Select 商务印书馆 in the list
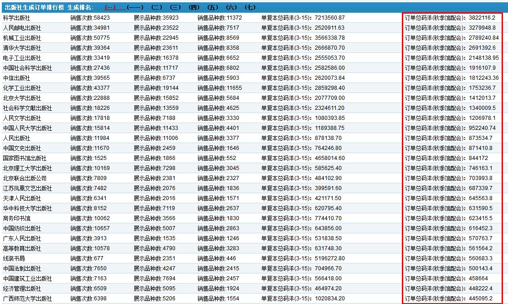This screenshot has height=304, width=508. click(x=16, y=218)
